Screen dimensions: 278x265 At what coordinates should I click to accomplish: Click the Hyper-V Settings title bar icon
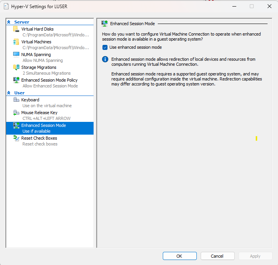(6, 7)
